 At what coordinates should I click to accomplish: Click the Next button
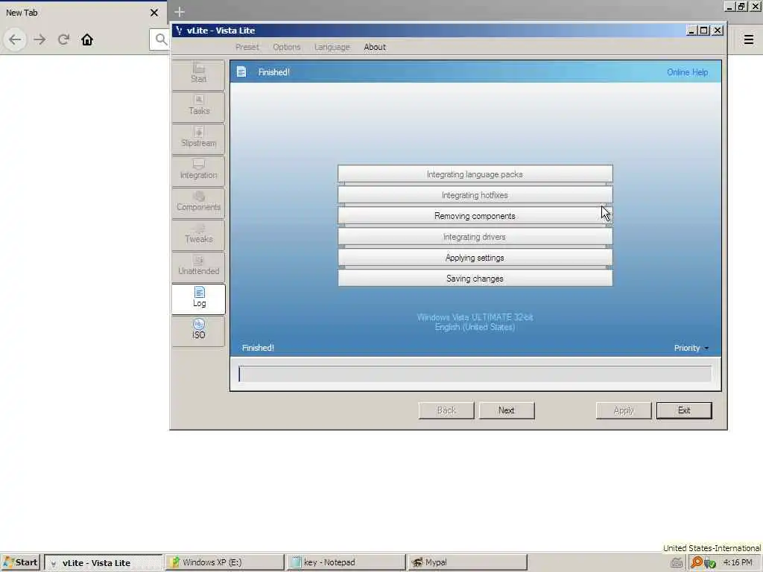507,410
